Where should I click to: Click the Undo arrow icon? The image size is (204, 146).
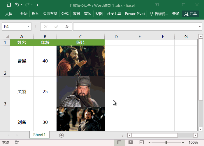click(17, 5)
